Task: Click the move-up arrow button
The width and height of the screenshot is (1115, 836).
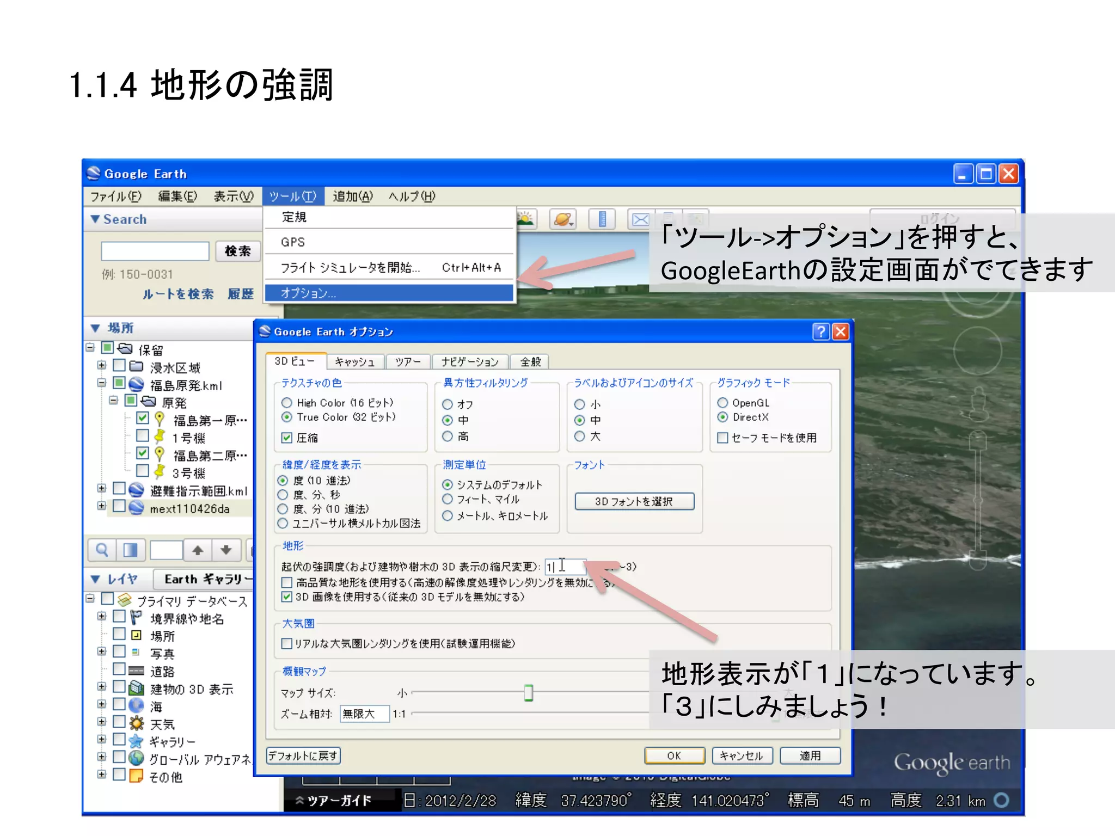Action: pyautogui.click(x=198, y=550)
